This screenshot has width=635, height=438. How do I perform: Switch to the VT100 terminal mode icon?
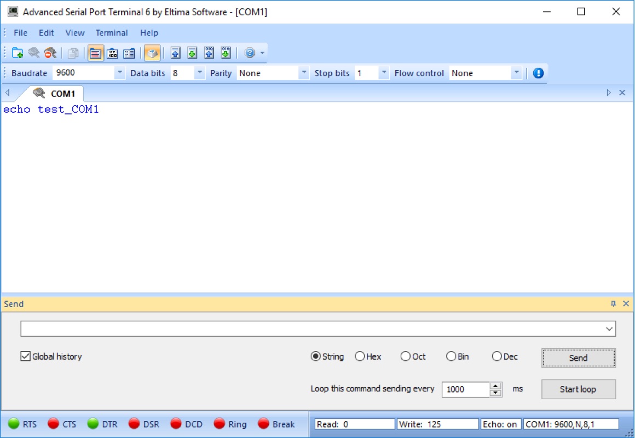[112, 53]
